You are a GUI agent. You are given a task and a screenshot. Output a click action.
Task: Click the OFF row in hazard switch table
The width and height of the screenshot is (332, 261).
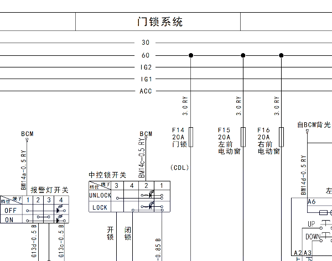pyautogui.click(x=35, y=211)
